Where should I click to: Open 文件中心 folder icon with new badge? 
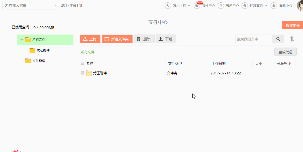point(197,6)
